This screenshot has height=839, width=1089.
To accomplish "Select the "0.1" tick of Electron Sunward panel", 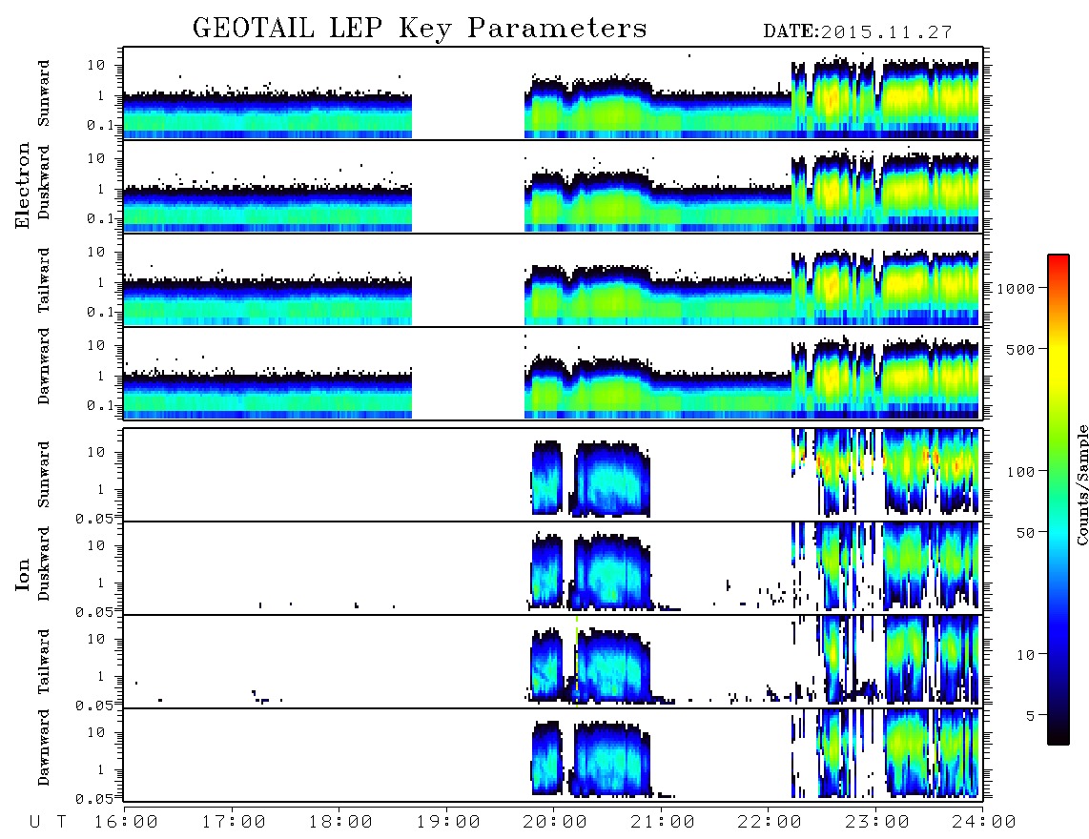I will (99, 125).
